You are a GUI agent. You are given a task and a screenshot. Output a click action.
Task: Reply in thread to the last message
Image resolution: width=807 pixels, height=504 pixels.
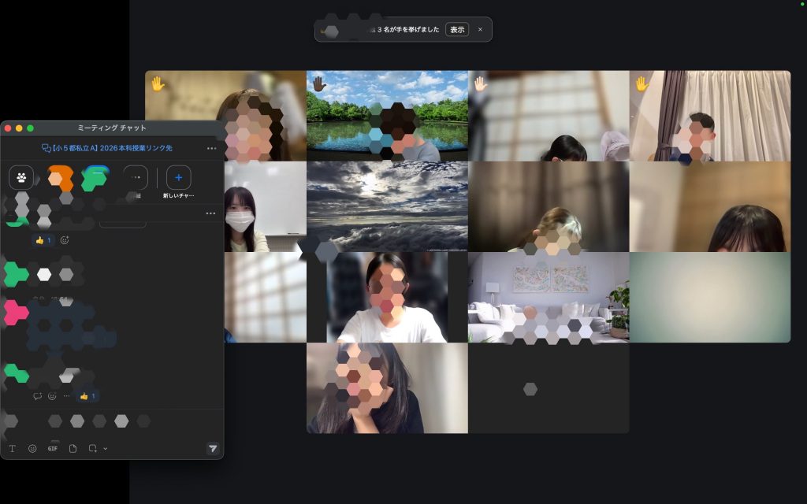click(37, 396)
